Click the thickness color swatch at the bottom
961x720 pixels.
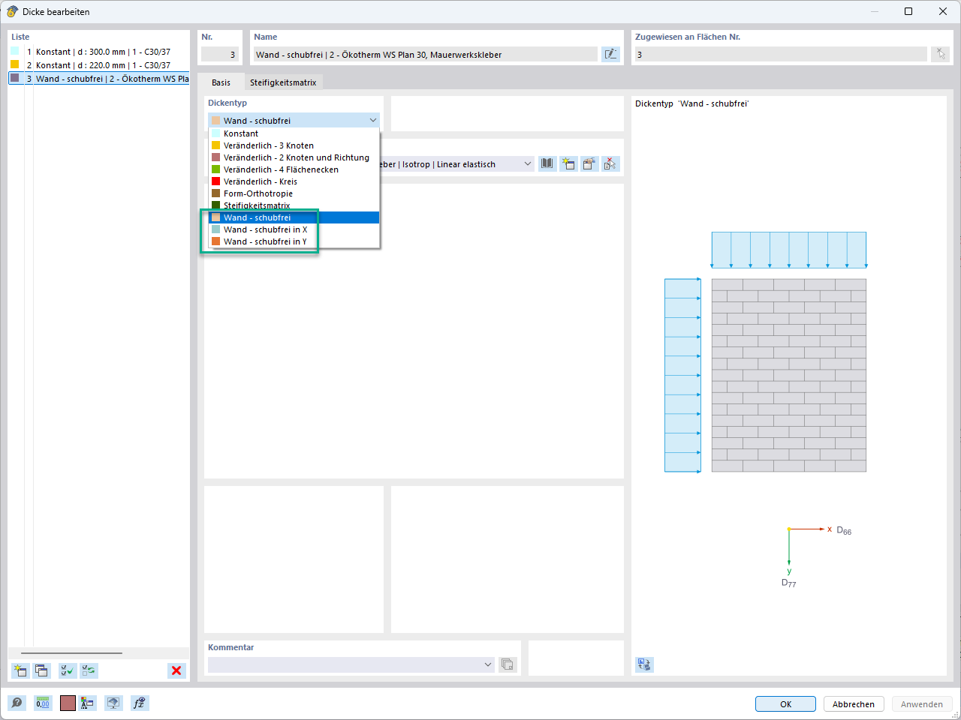pyautogui.click(x=67, y=703)
